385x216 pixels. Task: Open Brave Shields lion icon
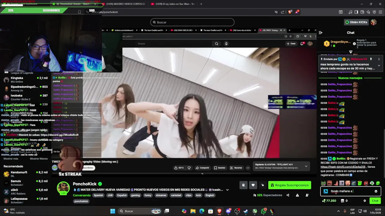[x=290, y=12]
